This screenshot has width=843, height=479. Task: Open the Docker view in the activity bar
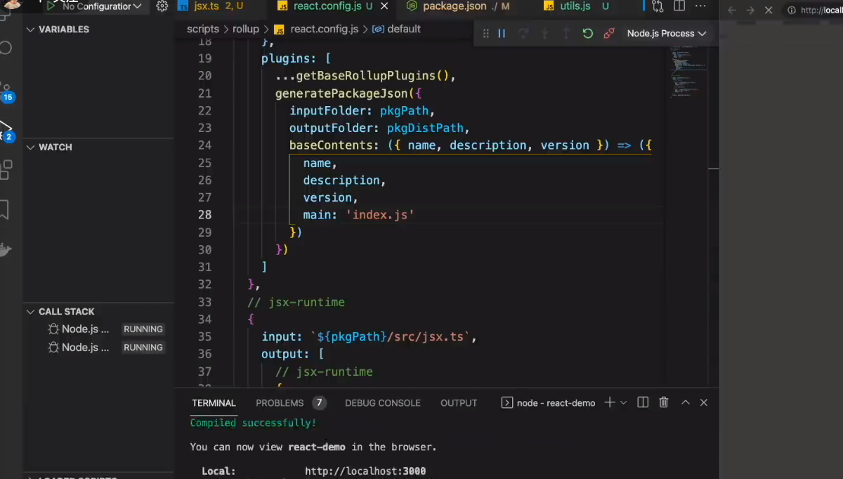pyautogui.click(x=6, y=249)
